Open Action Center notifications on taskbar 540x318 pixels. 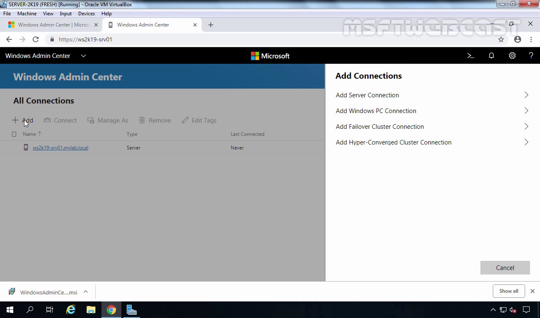click(x=526, y=310)
